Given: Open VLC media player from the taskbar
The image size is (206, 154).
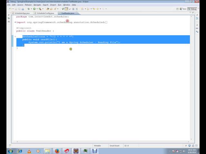Looking at the screenshot, I should pos(29,151).
